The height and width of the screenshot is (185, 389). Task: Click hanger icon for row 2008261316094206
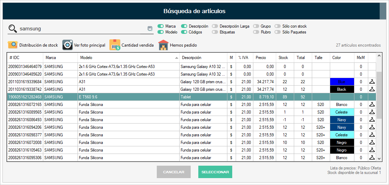372,127
